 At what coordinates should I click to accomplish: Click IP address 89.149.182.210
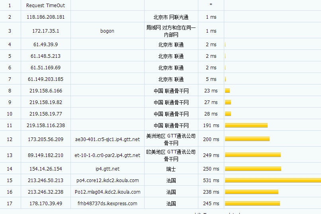coord(45,155)
